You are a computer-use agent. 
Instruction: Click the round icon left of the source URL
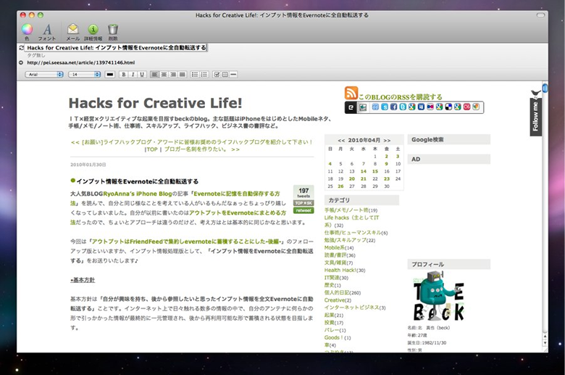click(x=21, y=62)
